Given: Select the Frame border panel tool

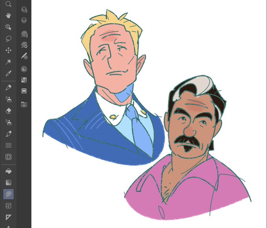Looking at the screenshot, I should [8, 206].
